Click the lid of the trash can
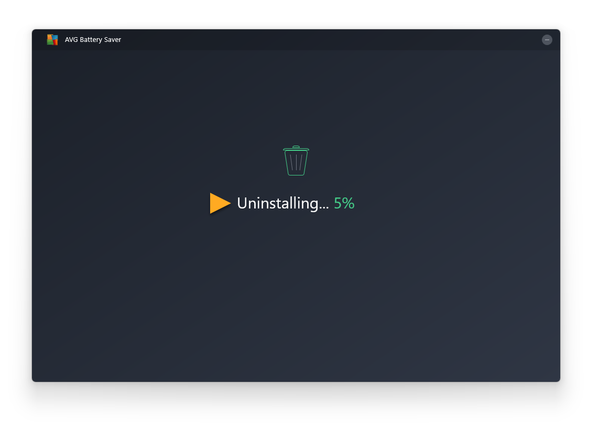The image size is (599, 429). [x=296, y=150]
